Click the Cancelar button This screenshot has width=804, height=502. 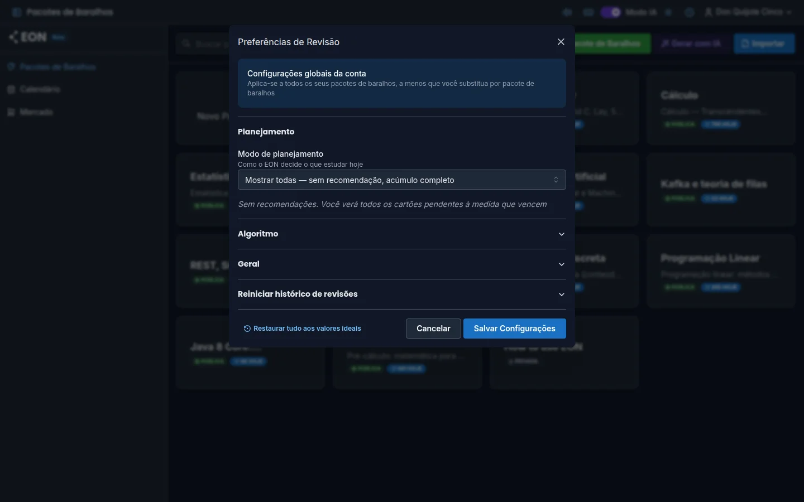[x=433, y=329]
